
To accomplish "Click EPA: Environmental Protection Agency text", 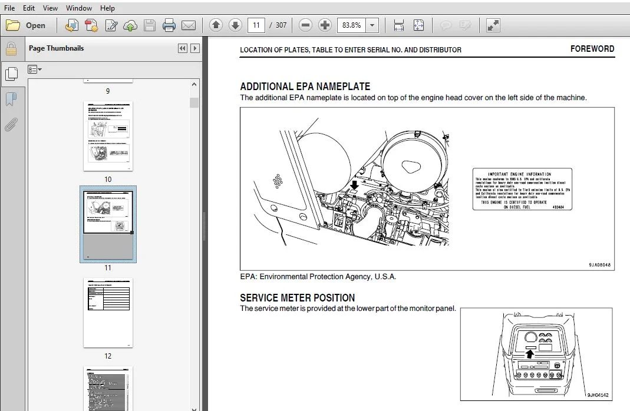I will click(318, 277).
